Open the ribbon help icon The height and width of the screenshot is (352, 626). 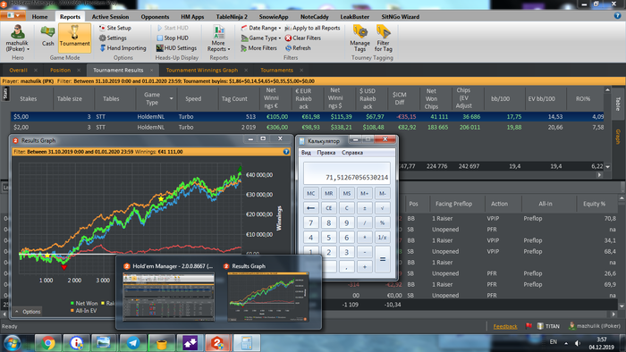pos(618,16)
